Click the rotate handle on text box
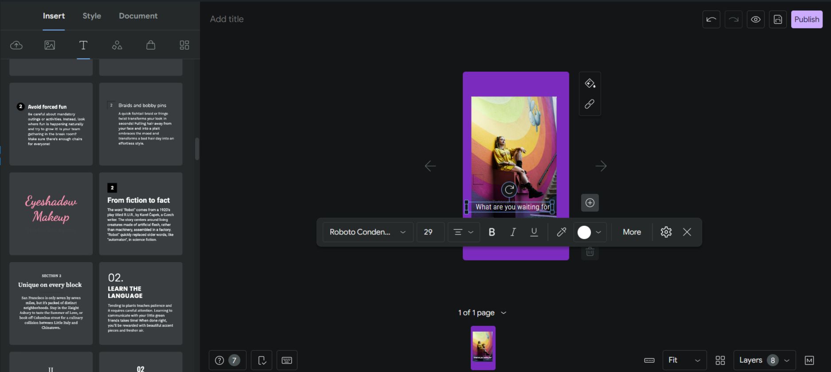 pos(509,190)
